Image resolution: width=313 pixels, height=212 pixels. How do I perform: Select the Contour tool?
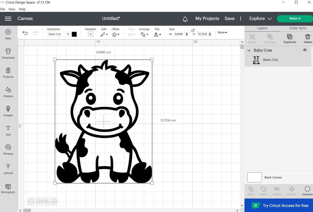(307, 190)
